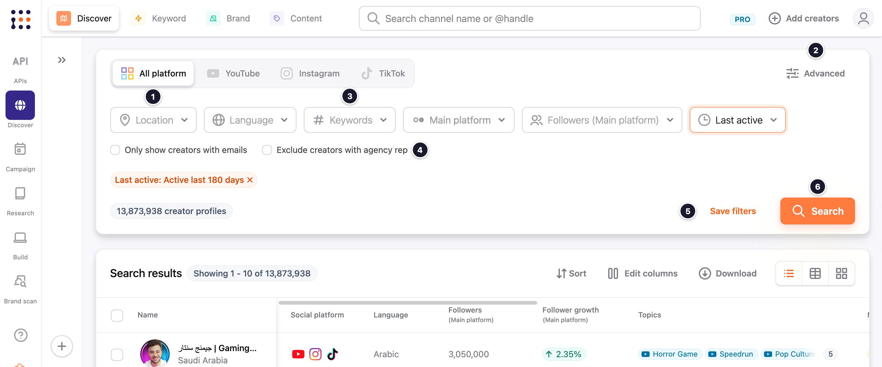
Task: Select the Brand top tab
Action: click(x=228, y=18)
